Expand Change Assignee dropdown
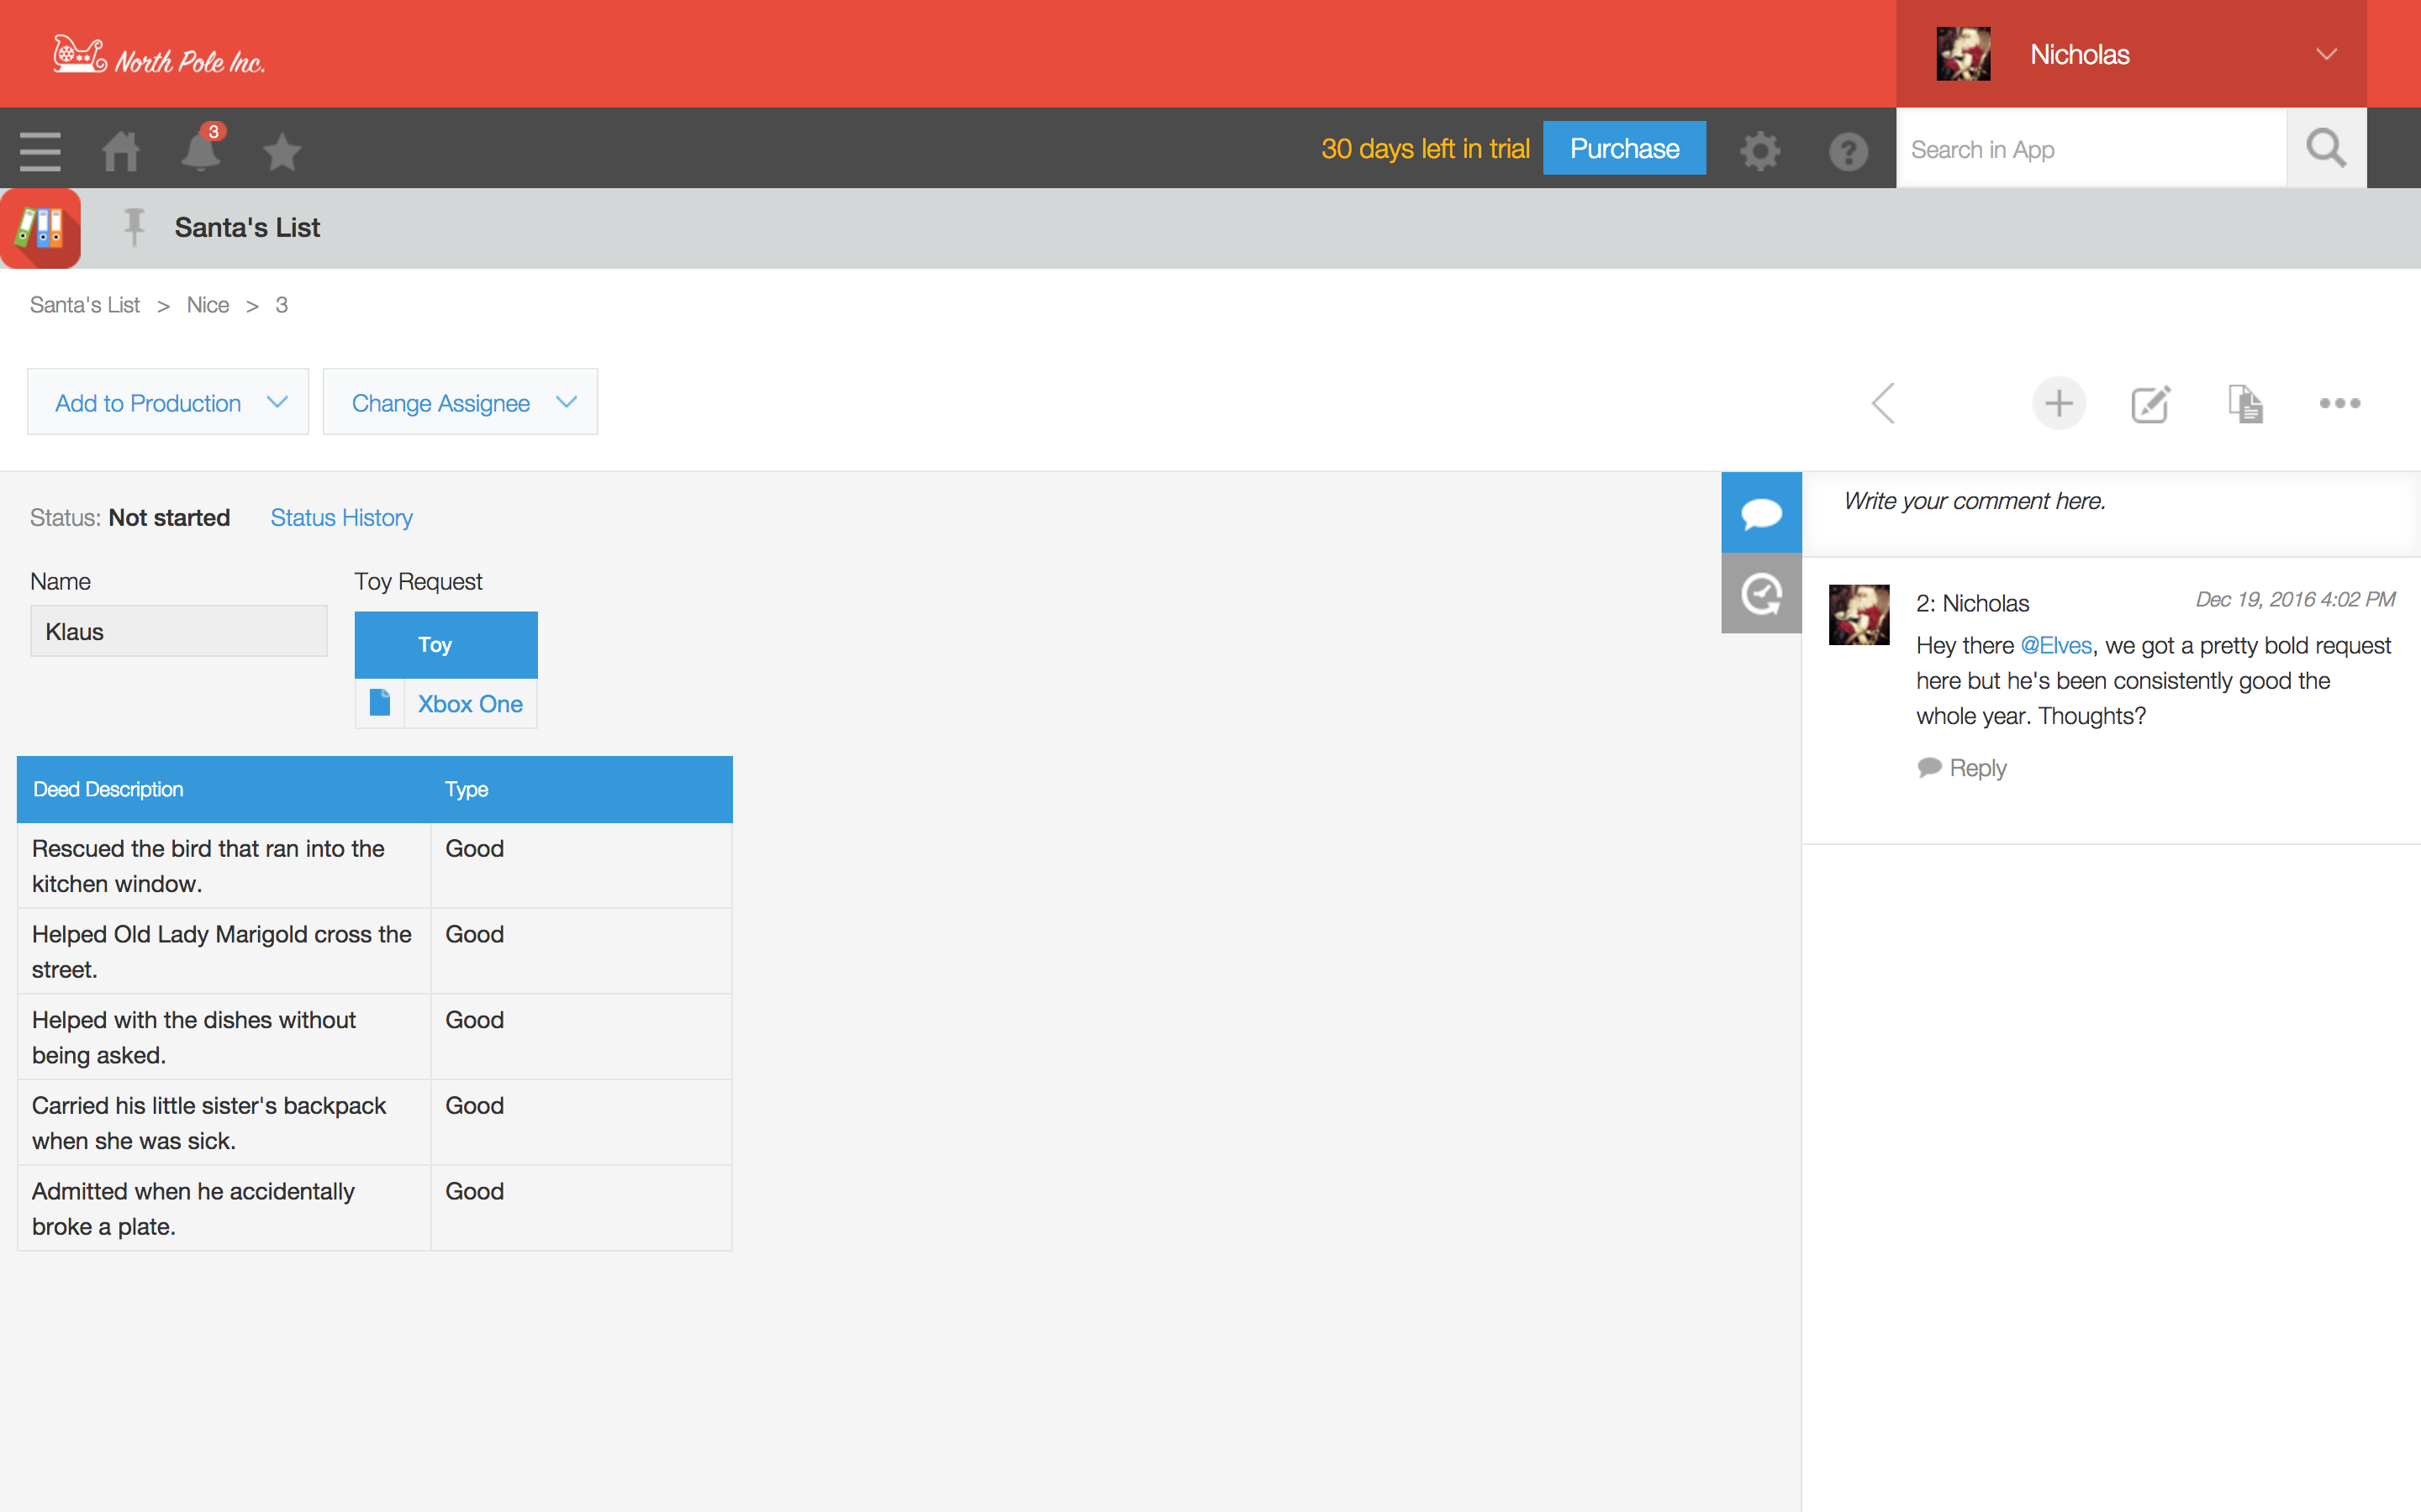The image size is (2421, 1512). click(x=460, y=402)
